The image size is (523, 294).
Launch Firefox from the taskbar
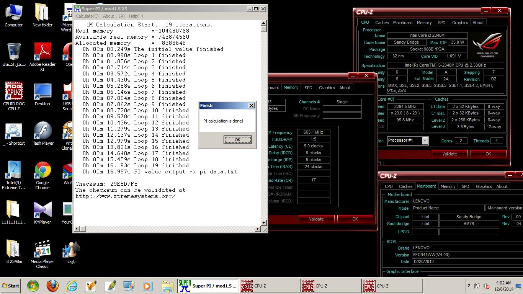pyautogui.click(x=52, y=286)
